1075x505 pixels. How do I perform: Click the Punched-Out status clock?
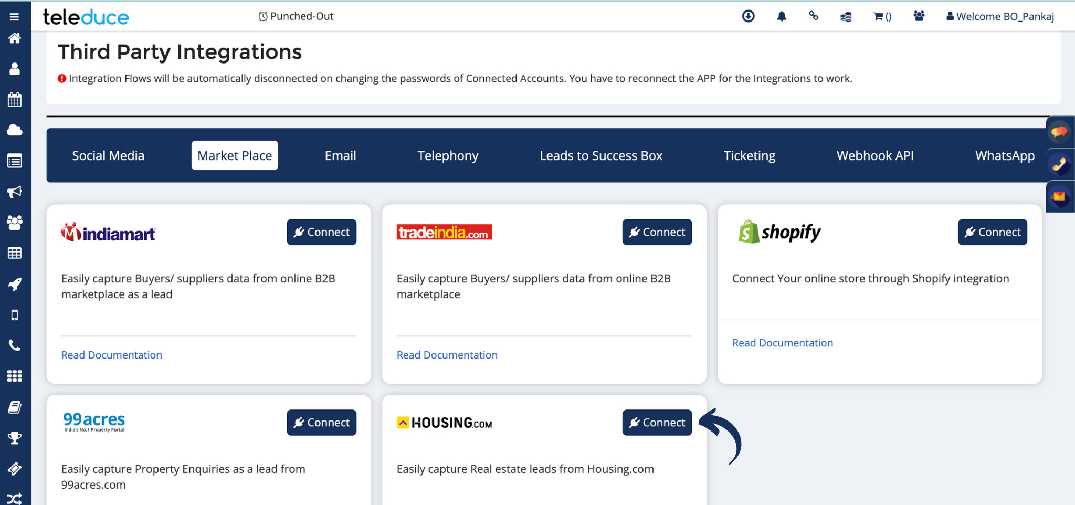point(296,16)
